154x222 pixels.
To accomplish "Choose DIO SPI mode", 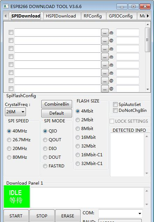I will point(45,149).
